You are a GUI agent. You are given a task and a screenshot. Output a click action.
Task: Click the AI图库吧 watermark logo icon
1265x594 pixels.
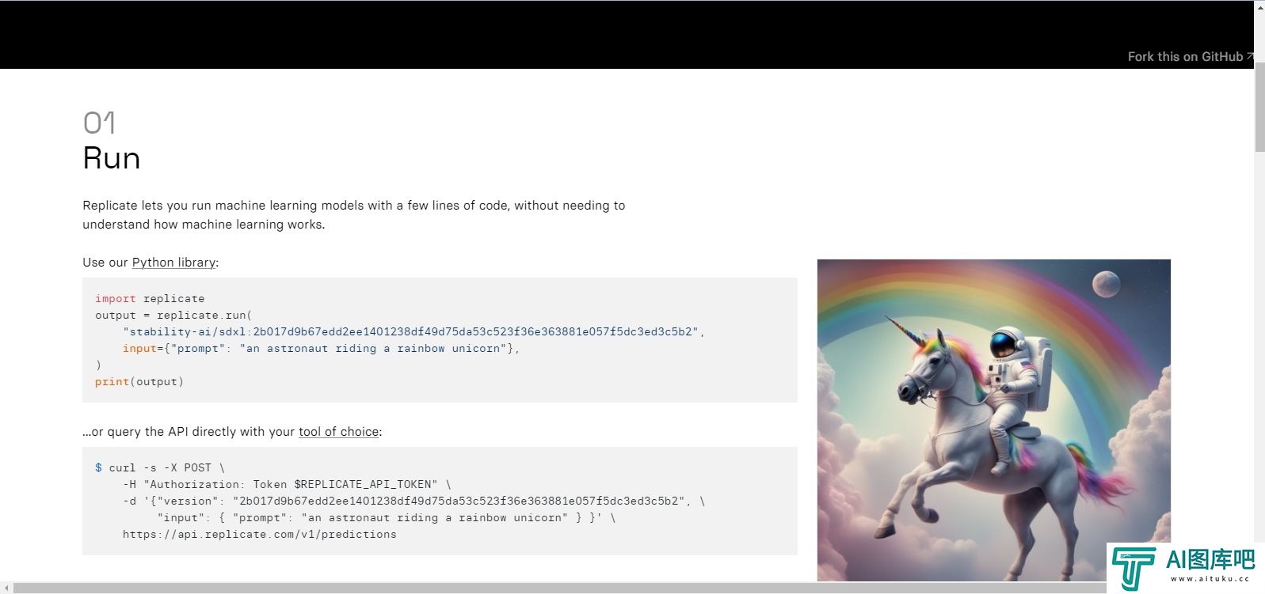(x=1134, y=568)
